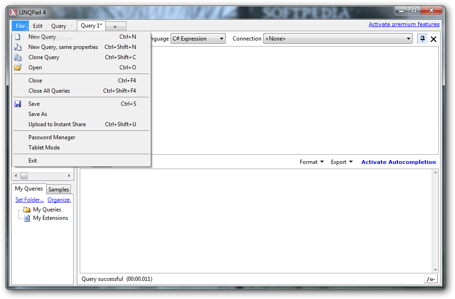Click the New Query page icon
Image resolution: width=455 pixels, height=299 pixels.
[x=18, y=37]
